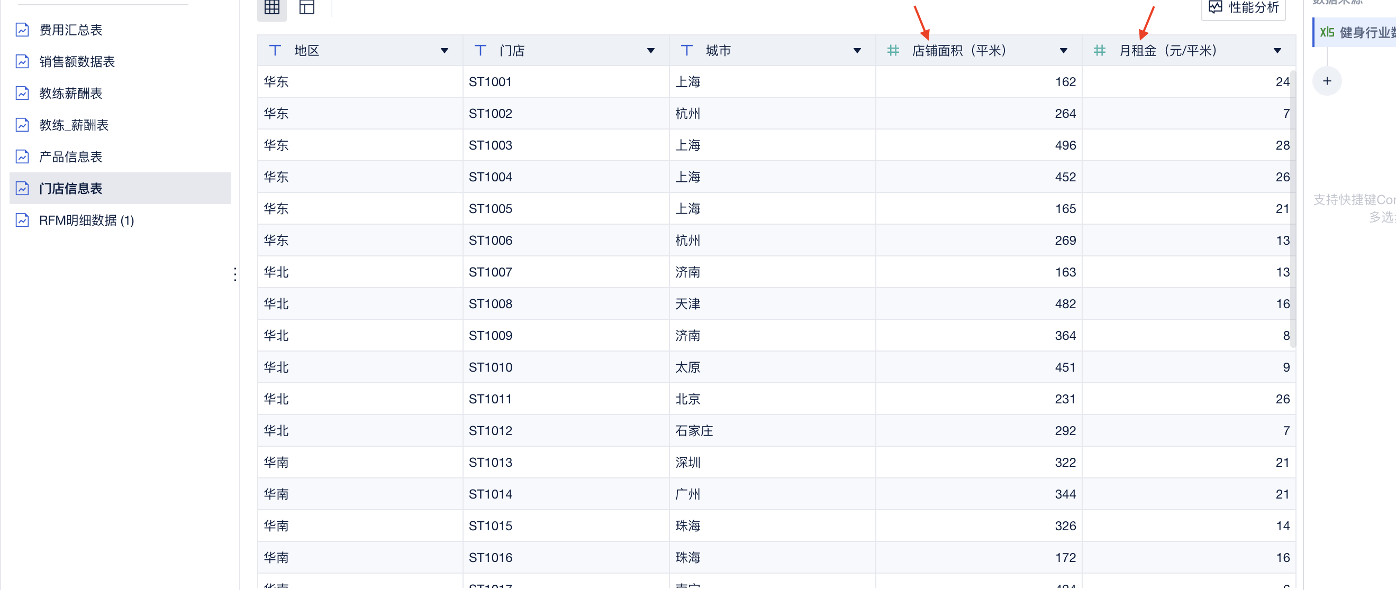1396x590 pixels.
Task: Click the number type icon of 店铺面积 column
Action: pyautogui.click(x=893, y=51)
